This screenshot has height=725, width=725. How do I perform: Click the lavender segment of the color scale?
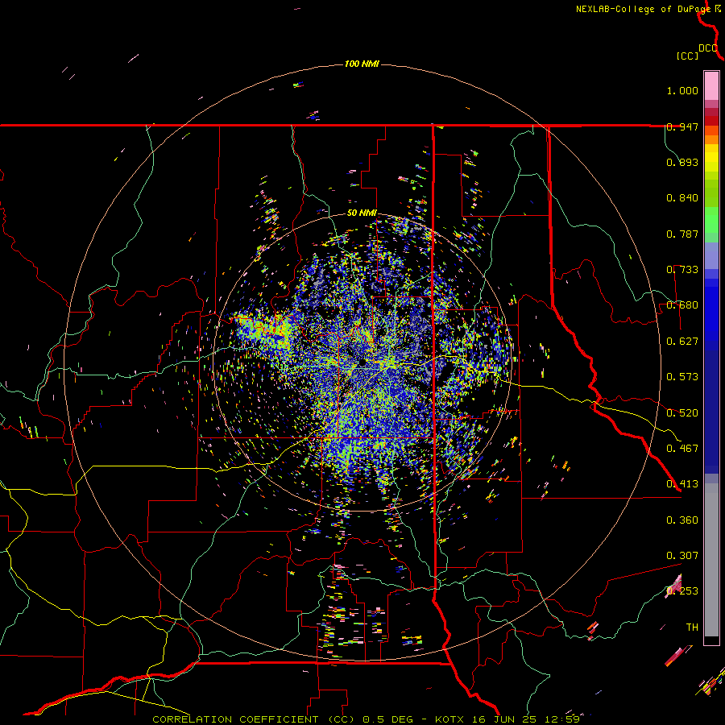(711, 255)
